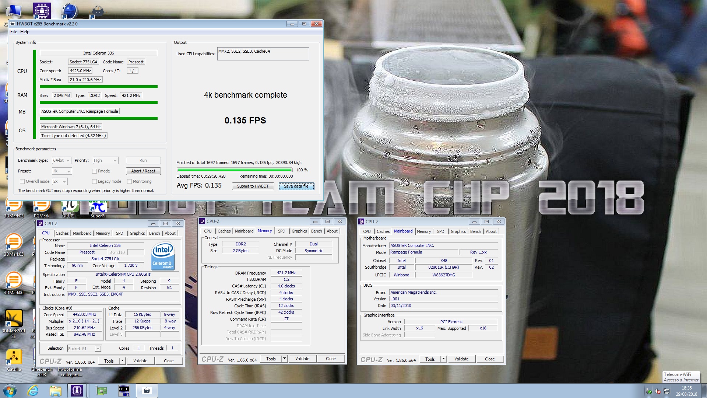This screenshot has width=707, height=398.
Task: Click the Telecom-WiFi network tooltip
Action: click(681, 377)
